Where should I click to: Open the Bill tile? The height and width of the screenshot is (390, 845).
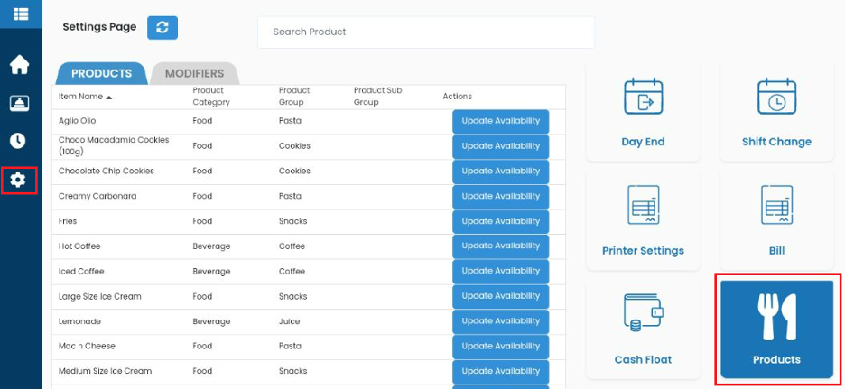(776, 221)
